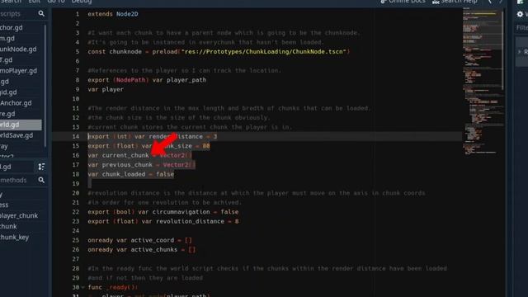Jump to the hunk_key method
Image resolution: width=528 pixels, height=297 pixels.
15,237
